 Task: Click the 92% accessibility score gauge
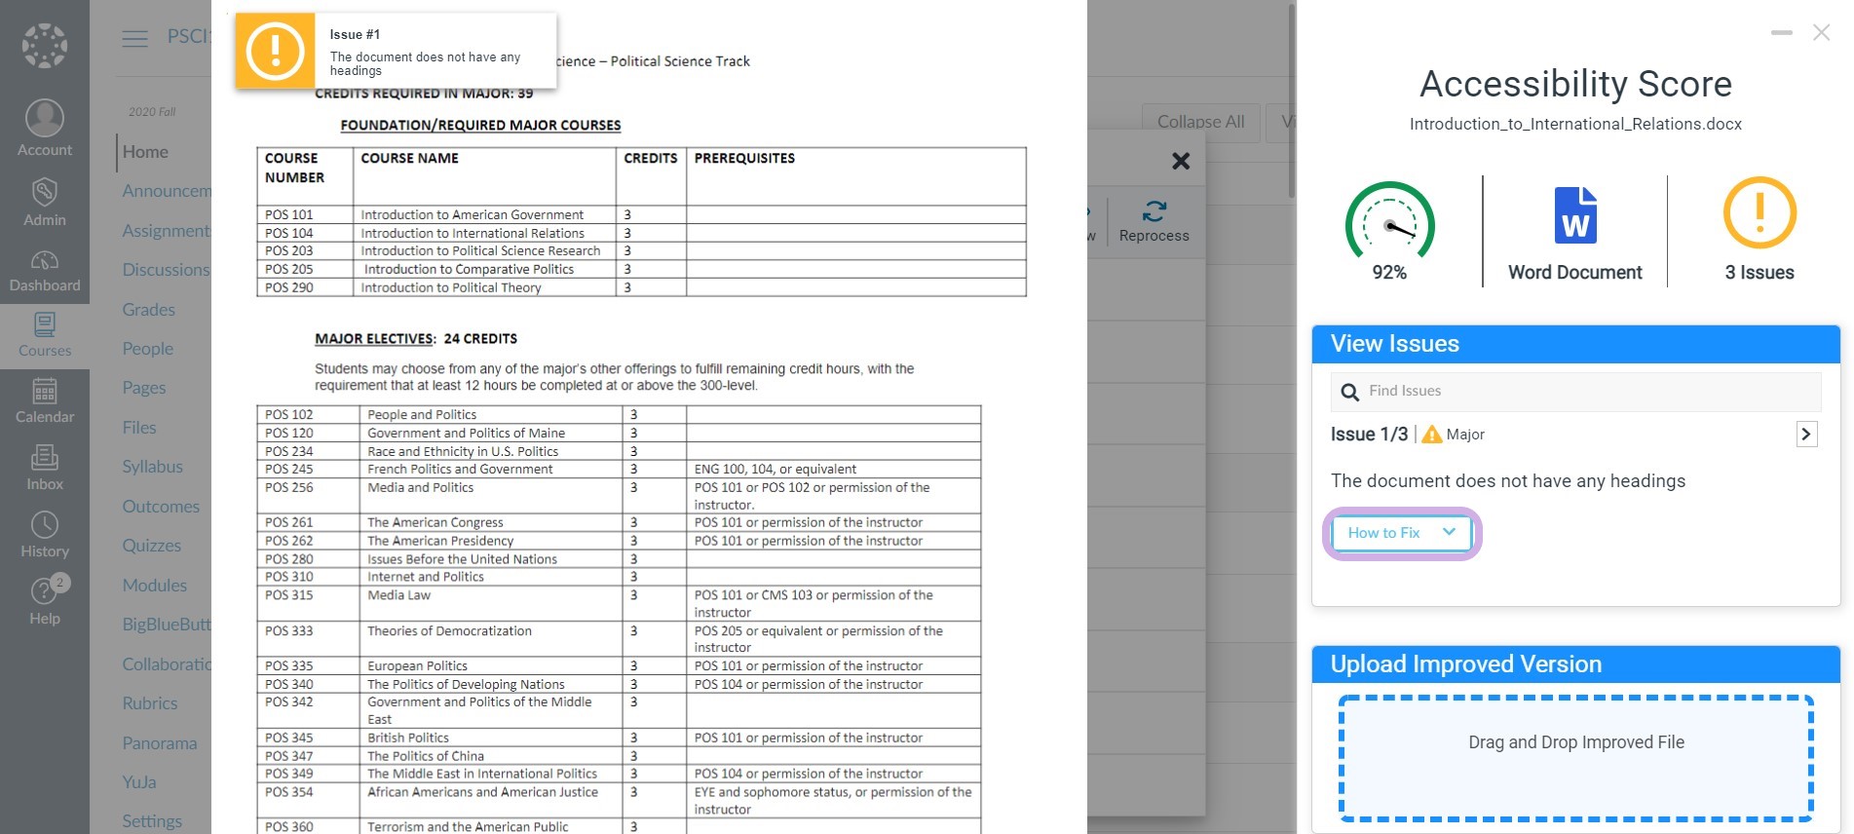tap(1389, 225)
